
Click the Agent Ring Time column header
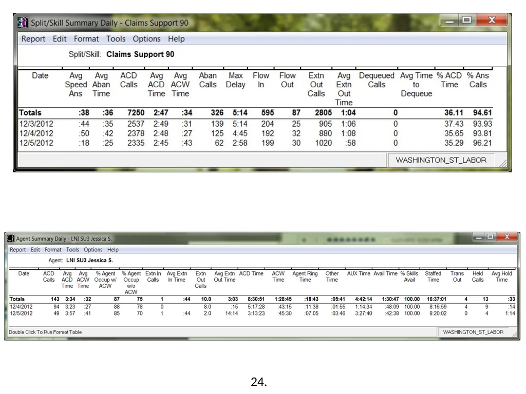pyautogui.click(x=305, y=277)
